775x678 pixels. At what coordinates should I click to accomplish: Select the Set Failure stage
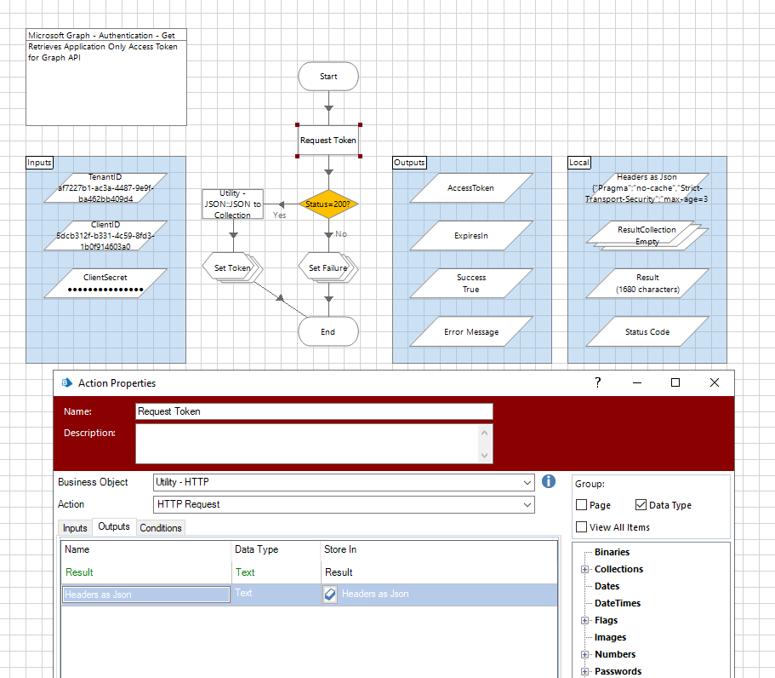coord(327,267)
